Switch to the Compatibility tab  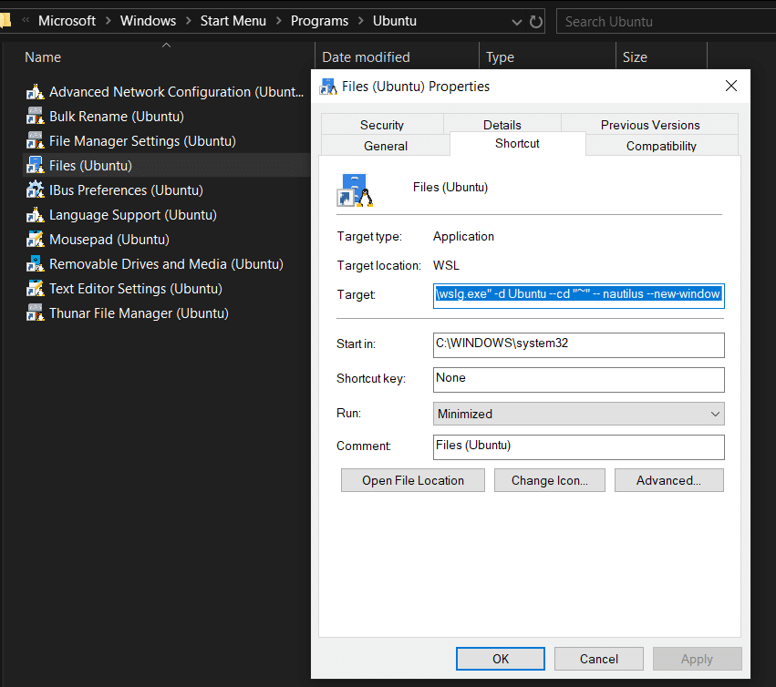click(x=661, y=146)
